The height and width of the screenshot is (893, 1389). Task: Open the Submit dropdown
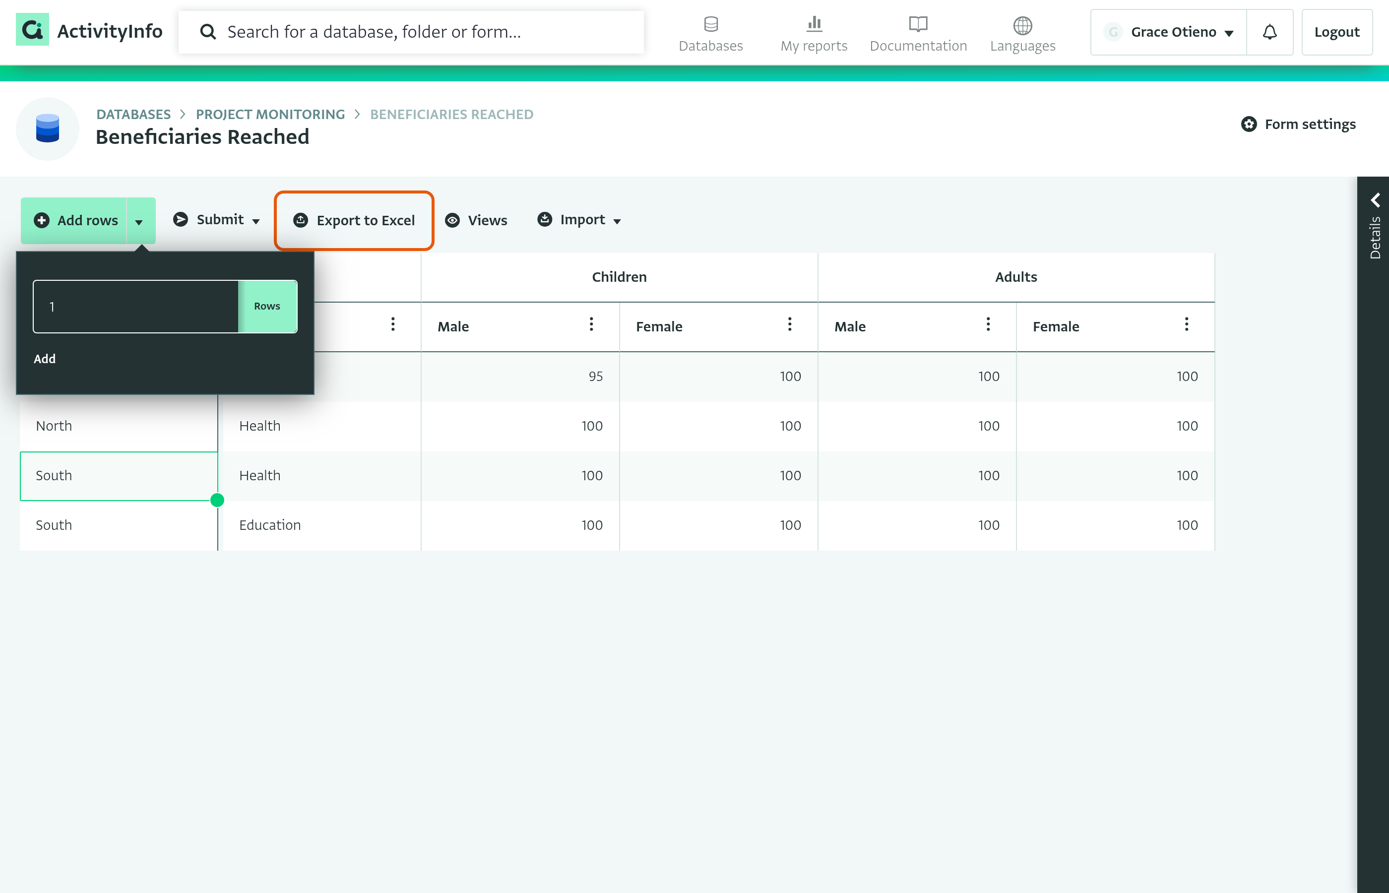pyautogui.click(x=216, y=220)
